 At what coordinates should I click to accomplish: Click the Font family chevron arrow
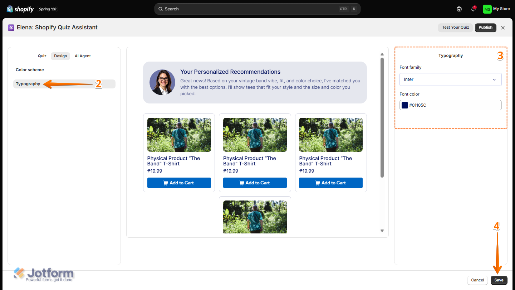click(x=494, y=79)
